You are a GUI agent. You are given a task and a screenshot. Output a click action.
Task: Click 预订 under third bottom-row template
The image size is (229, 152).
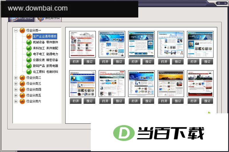pos(148,101)
